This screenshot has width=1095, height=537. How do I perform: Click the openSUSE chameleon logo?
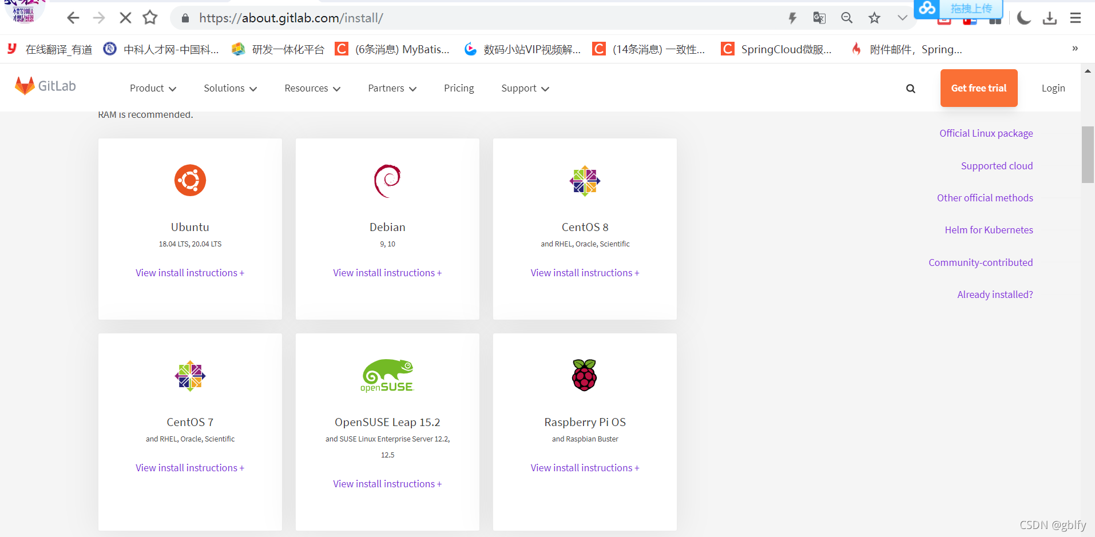coord(387,376)
